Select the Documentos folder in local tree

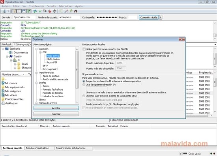11,52
